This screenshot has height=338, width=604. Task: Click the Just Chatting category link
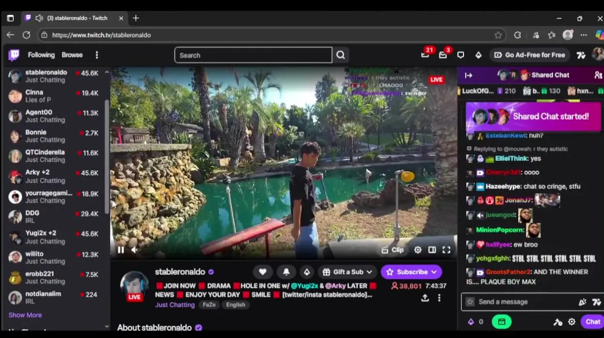click(x=175, y=305)
